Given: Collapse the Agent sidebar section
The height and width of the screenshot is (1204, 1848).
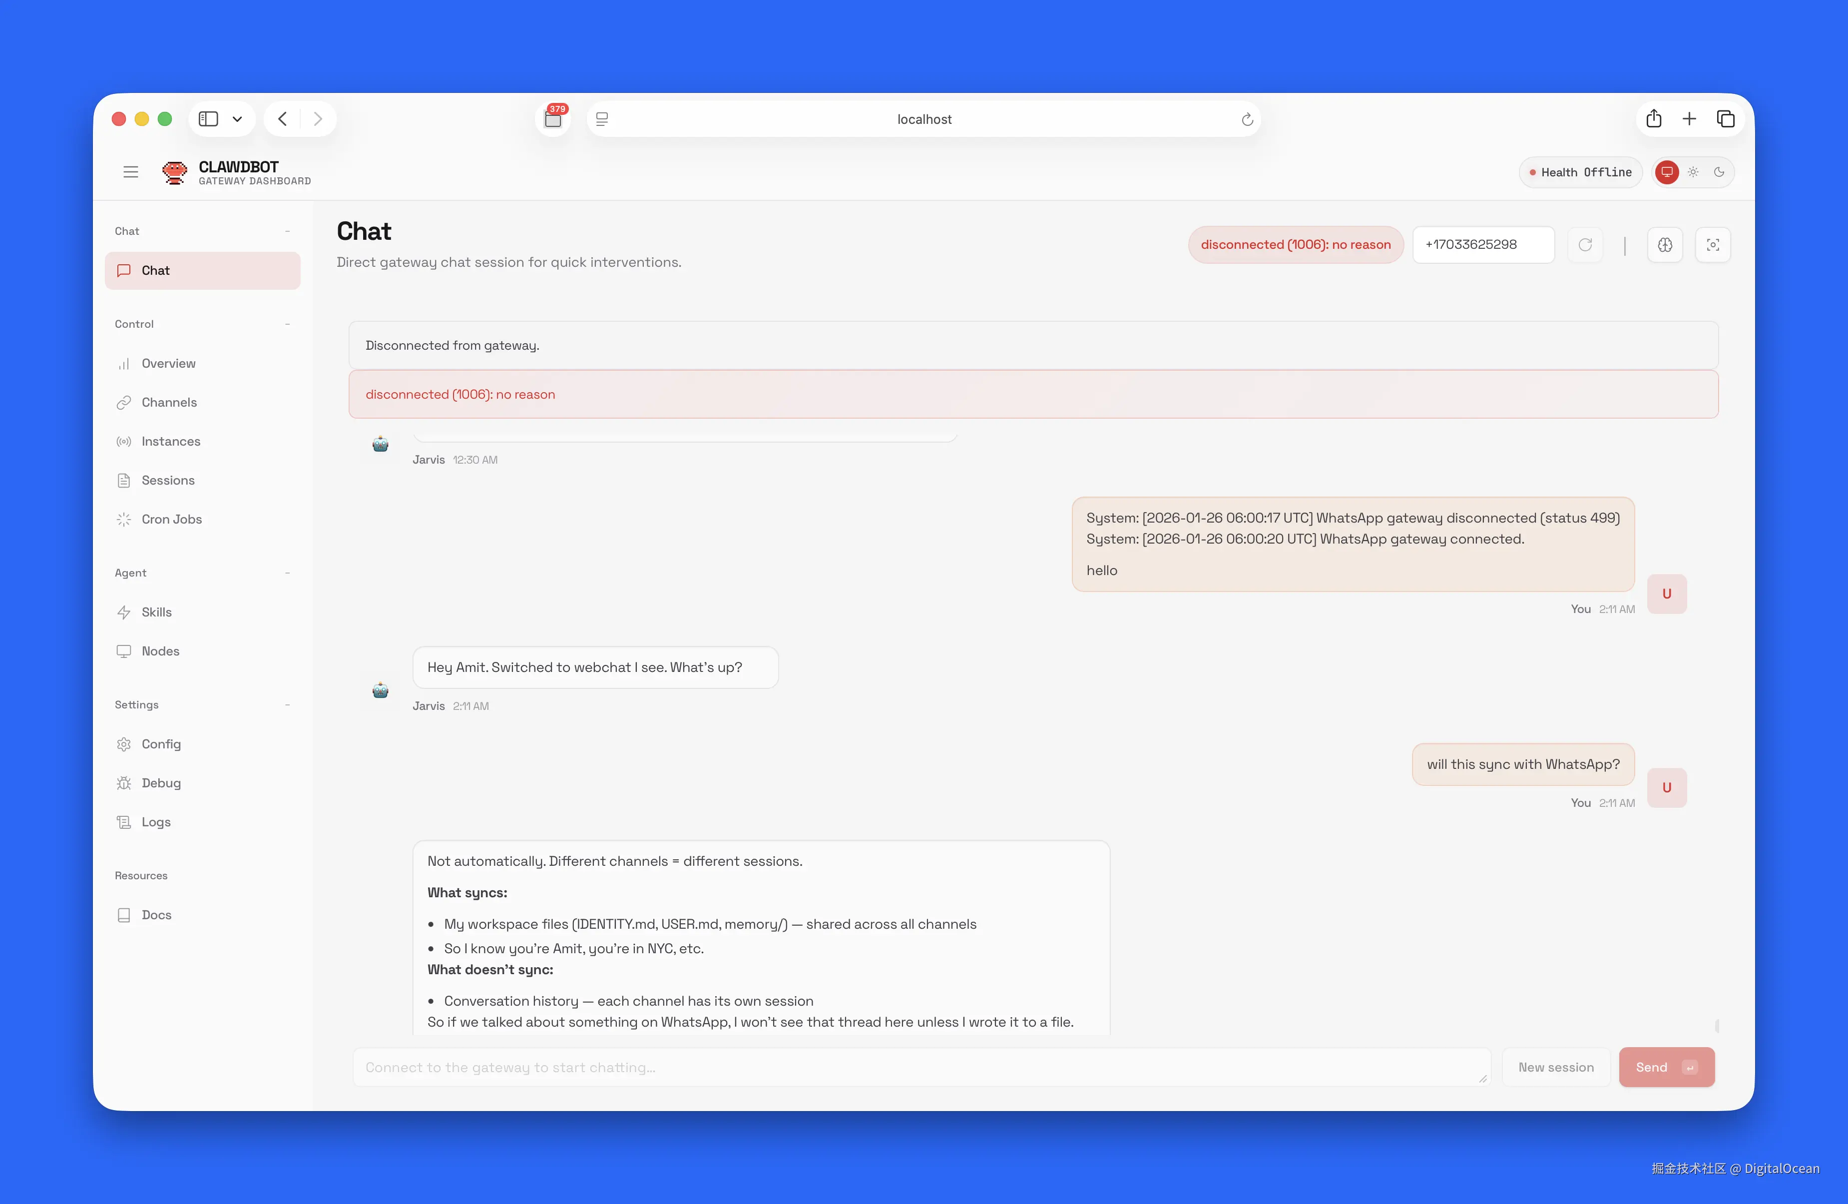Looking at the screenshot, I should [x=287, y=573].
